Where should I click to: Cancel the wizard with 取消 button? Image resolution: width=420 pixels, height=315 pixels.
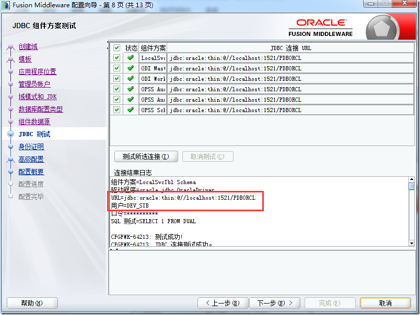(386, 303)
